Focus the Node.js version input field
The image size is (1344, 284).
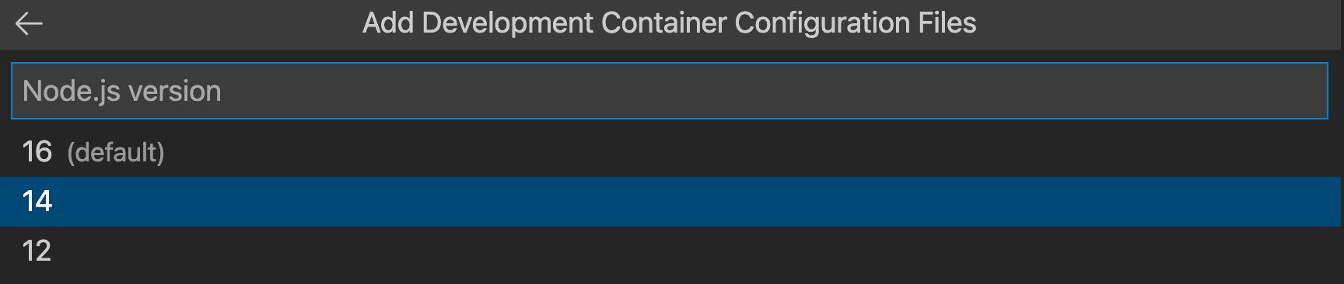click(x=669, y=91)
